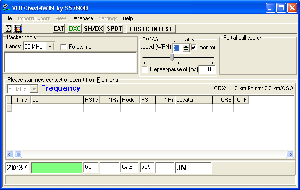Screen dimensions: 300x190
Task: Open the Help menu
Action: 128,18
